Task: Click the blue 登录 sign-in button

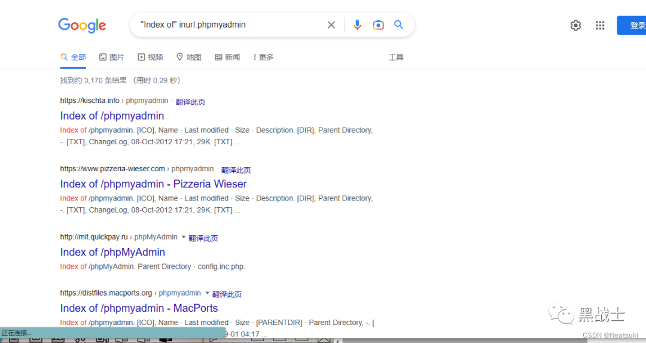Action: point(632,25)
